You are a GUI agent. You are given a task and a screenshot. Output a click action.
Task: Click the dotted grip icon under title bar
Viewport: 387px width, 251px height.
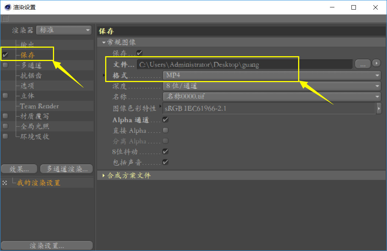coord(6,18)
